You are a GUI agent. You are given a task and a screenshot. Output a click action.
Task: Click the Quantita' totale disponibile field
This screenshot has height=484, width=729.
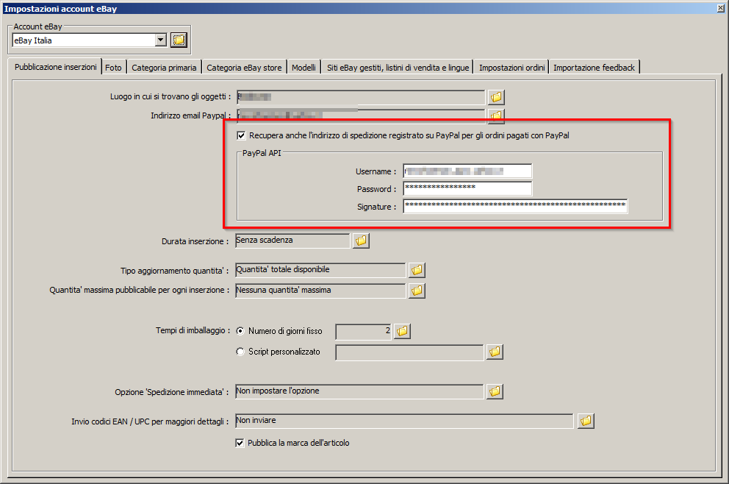pyautogui.click(x=320, y=270)
